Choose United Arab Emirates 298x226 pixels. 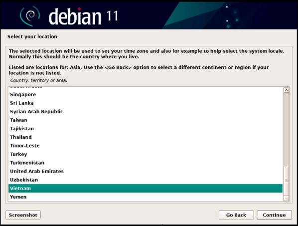point(146,171)
